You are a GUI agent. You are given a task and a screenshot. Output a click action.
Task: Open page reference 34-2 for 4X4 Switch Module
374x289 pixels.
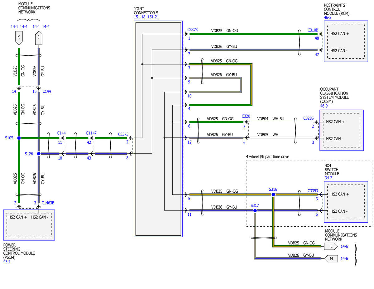(x=329, y=178)
